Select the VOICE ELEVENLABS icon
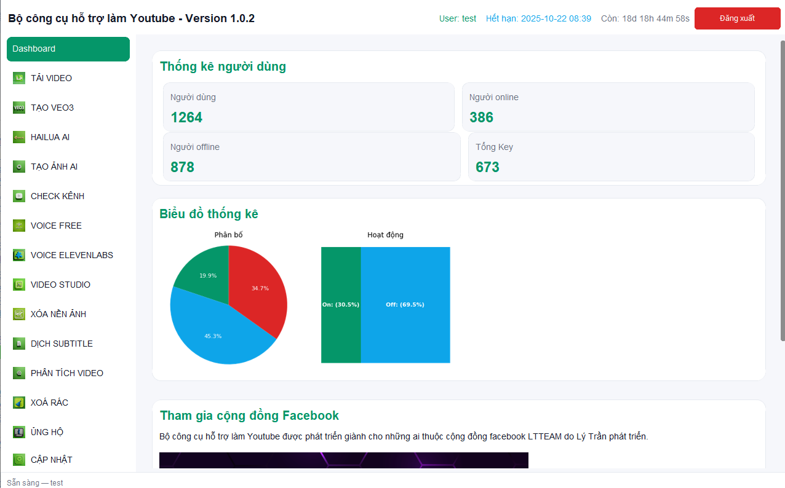The height and width of the screenshot is (488, 785). click(x=19, y=255)
